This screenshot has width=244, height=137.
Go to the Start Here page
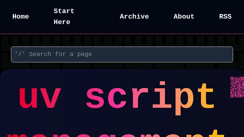pyautogui.click(x=64, y=17)
